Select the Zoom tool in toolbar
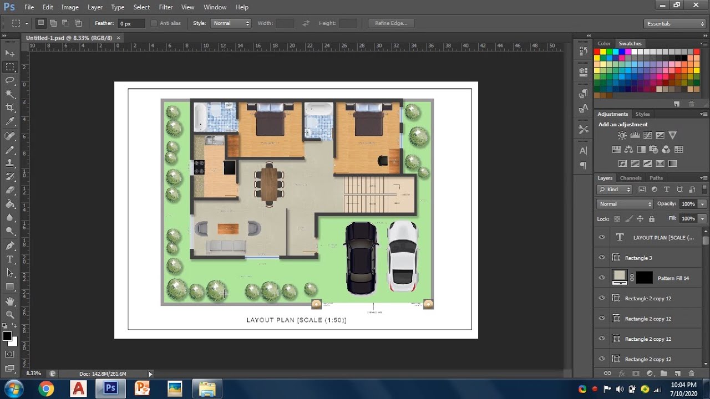 pyautogui.click(x=10, y=315)
